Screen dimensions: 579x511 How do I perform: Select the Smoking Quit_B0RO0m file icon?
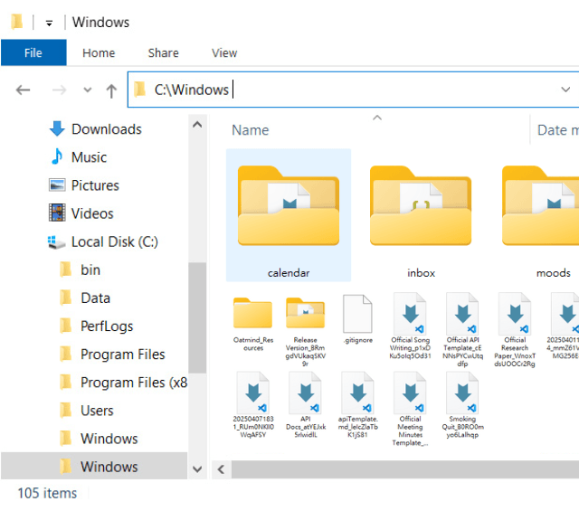click(462, 393)
